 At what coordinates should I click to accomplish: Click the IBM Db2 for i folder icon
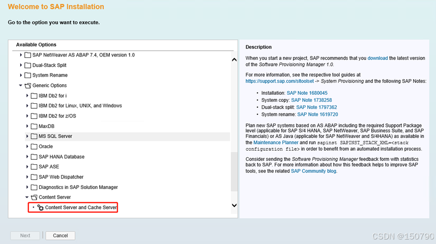34,96
